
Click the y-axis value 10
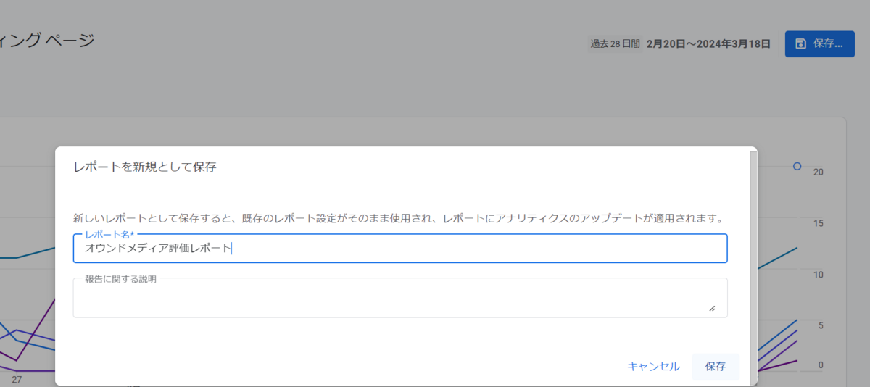(819, 275)
